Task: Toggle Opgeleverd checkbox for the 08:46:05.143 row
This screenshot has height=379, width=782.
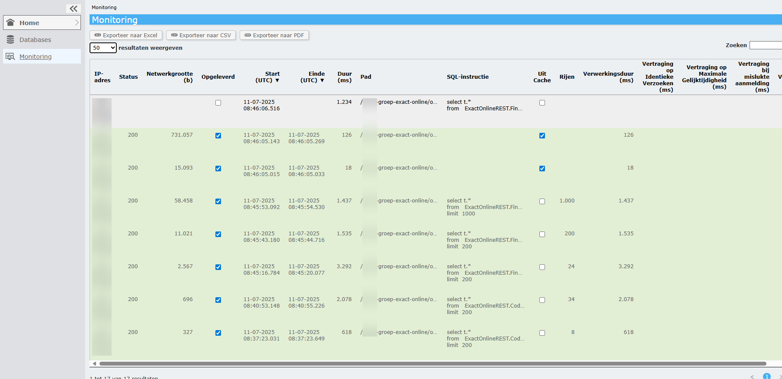Action: 218,136
